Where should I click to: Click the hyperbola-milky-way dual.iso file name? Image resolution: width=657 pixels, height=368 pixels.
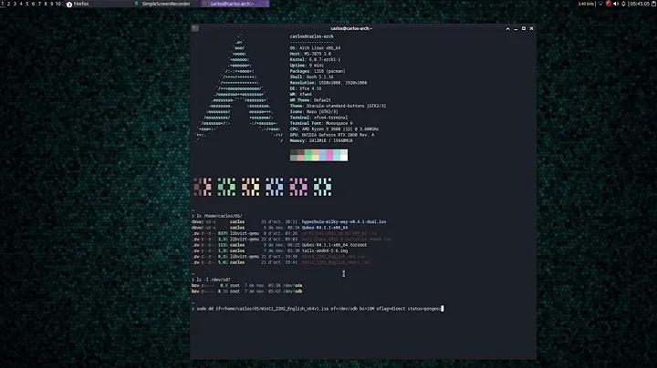click(344, 221)
